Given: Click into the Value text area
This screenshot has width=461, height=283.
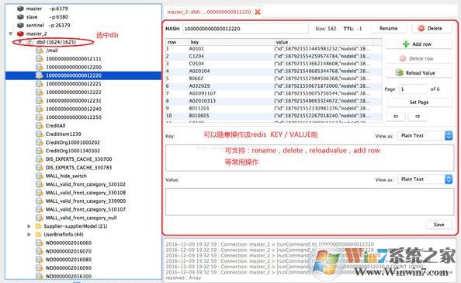Looking at the screenshot, I should [310, 202].
